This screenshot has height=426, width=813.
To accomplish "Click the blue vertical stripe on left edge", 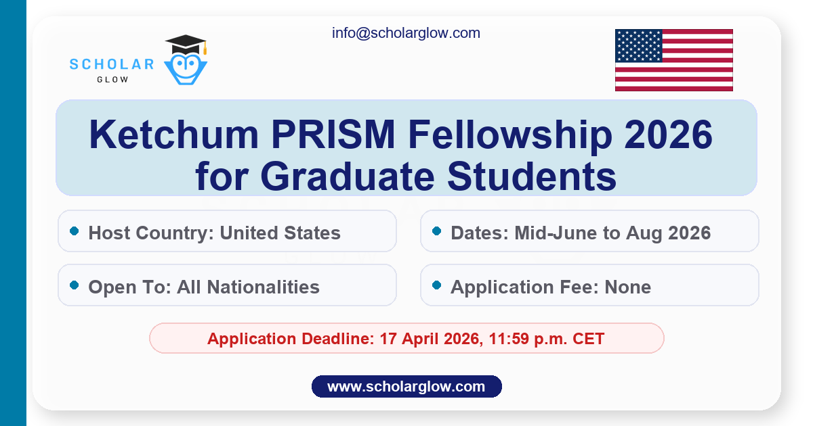I will 13,213.
